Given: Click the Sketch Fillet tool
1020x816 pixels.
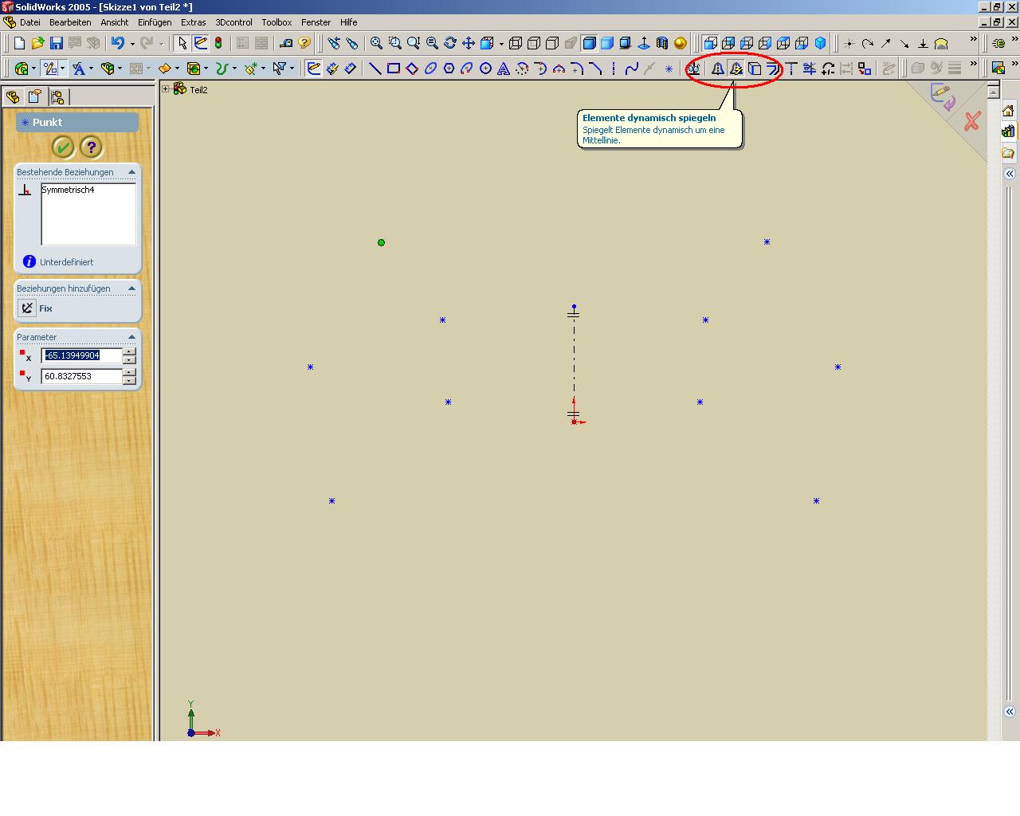Looking at the screenshot, I should pyautogui.click(x=577, y=69).
